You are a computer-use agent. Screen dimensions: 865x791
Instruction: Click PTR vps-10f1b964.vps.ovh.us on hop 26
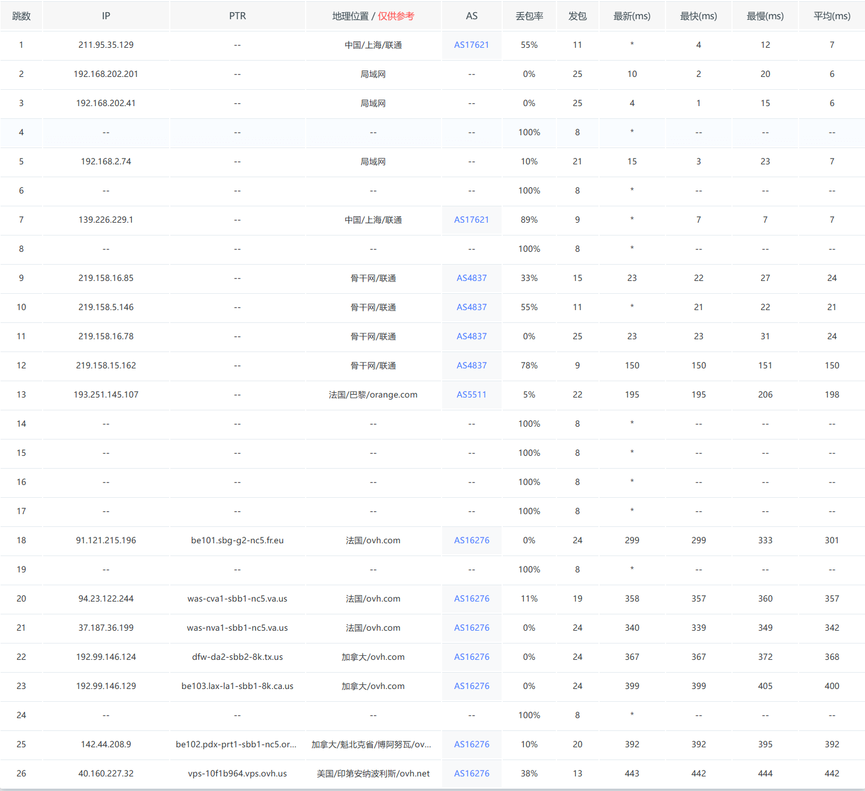coord(237,774)
